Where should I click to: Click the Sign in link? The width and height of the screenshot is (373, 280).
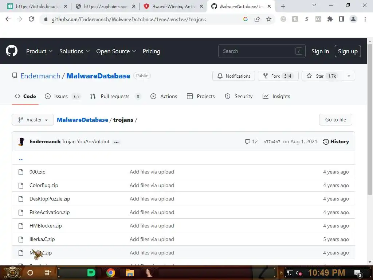(320, 51)
